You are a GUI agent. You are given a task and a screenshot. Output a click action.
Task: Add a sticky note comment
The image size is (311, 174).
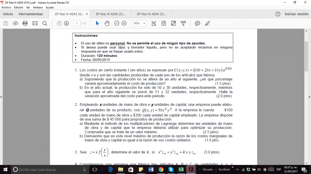click(197, 23)
